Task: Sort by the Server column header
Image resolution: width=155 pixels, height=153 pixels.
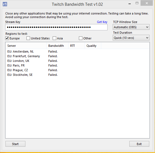Action: pyautogui.click(x=26, y=46)
